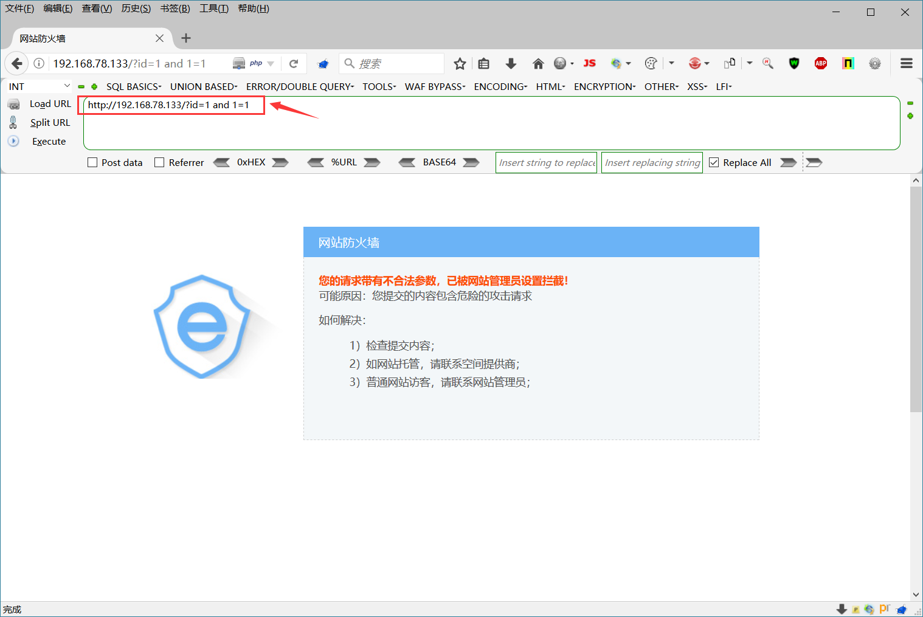Screen dimensions: 923x617
Task: Open the 历史(S) menu
Action: pos(136,9)
